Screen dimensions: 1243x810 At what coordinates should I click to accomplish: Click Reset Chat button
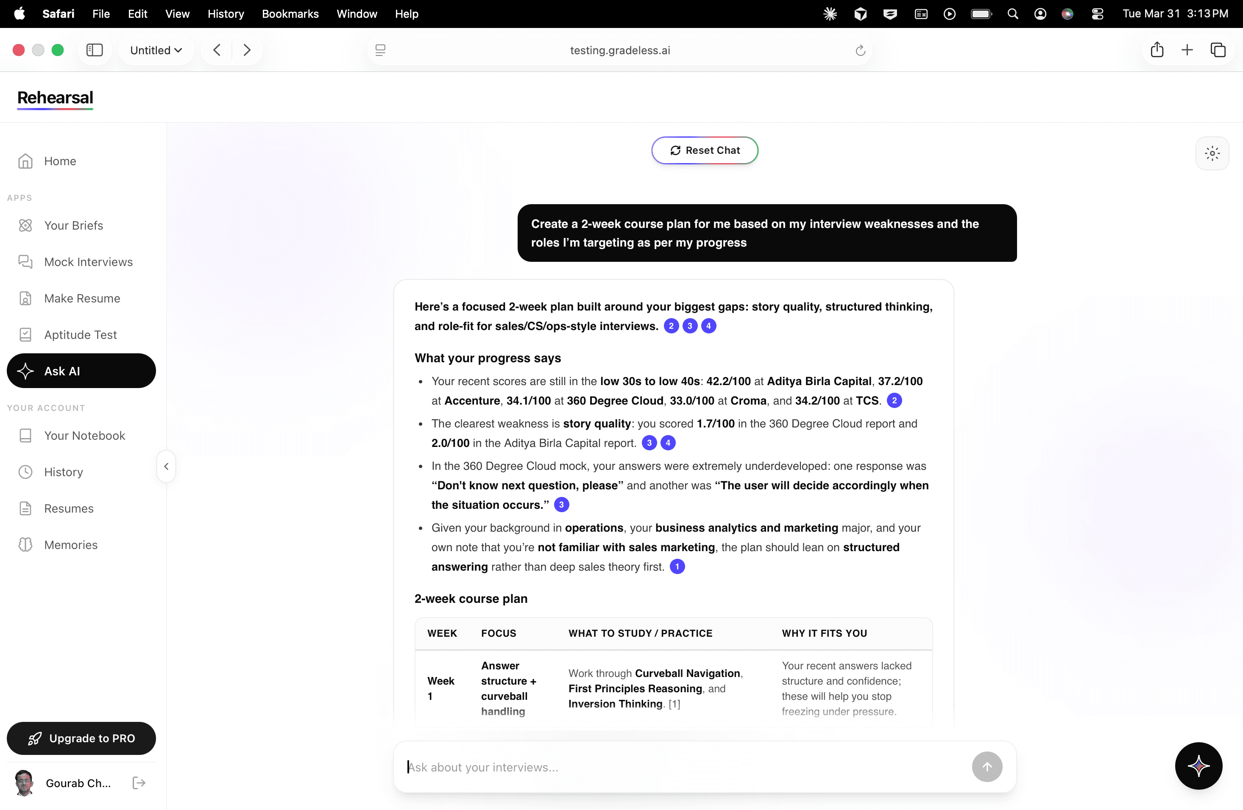coord(705,150)
